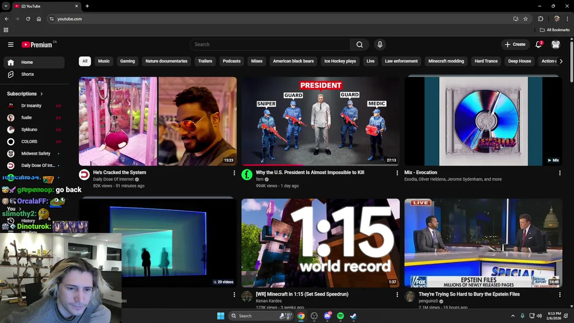The width and height of the screenshot is (574, 323).
Task: Open the Spotify taskbar icon
Action: click(340, 316)
